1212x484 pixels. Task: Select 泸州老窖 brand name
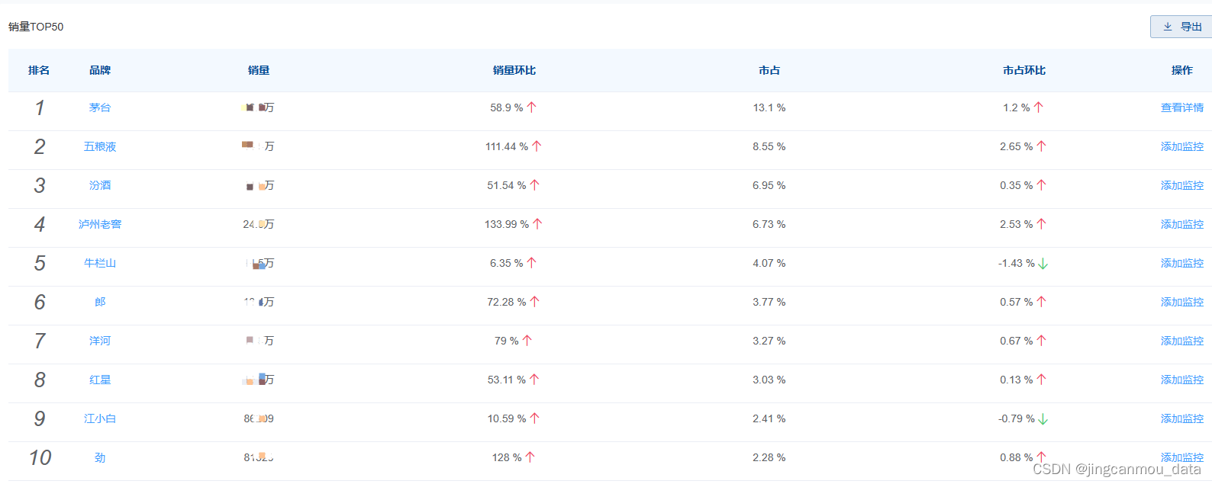(100, 224)
